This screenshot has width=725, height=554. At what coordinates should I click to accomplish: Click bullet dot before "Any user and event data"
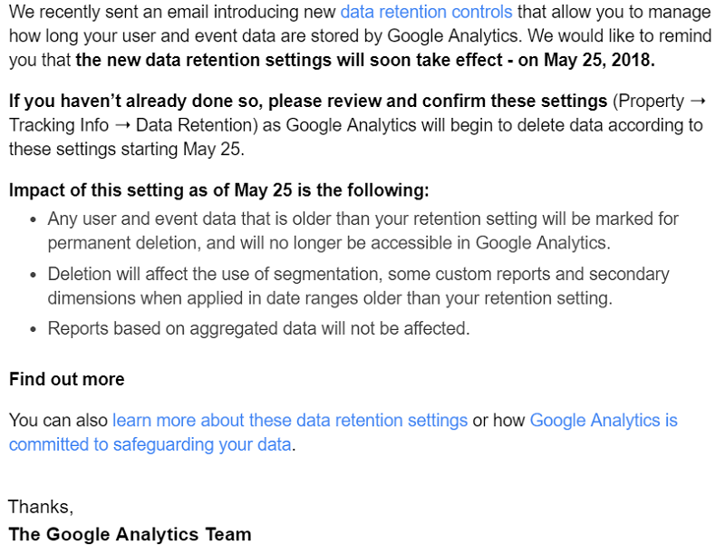click(x=33, y=220)
